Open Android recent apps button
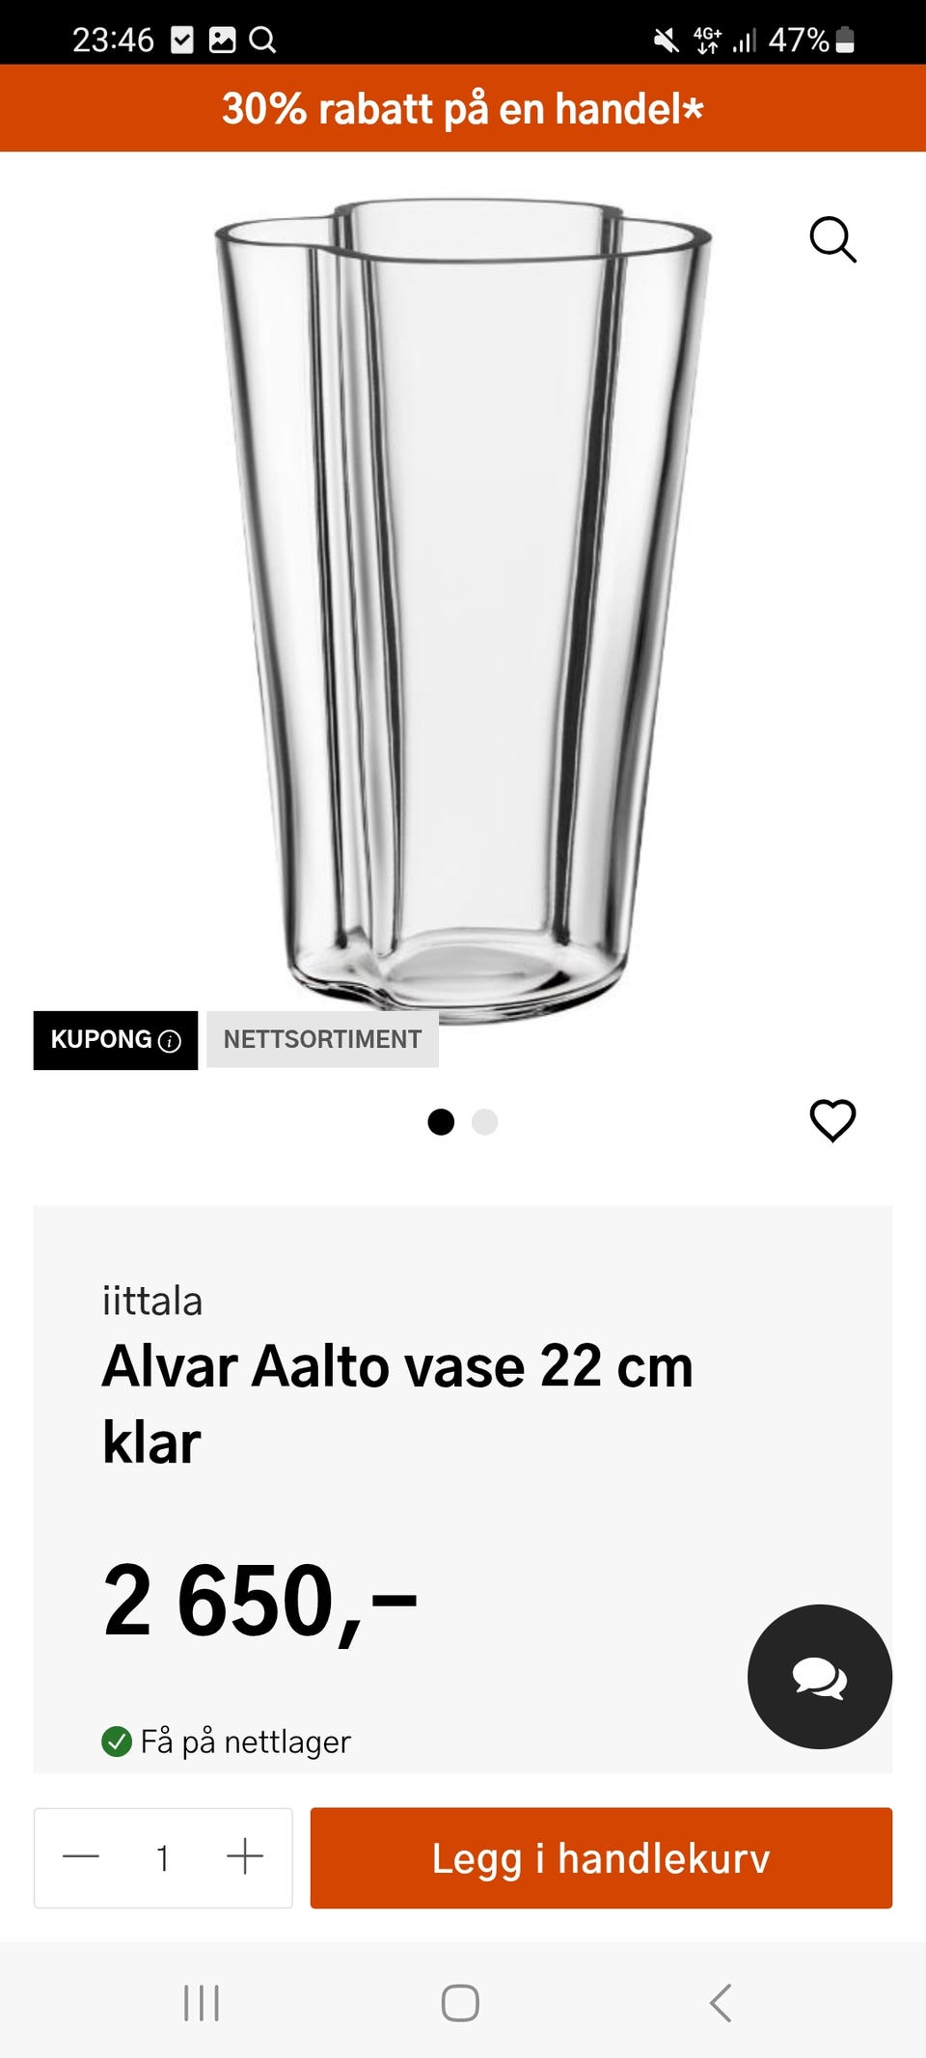The image size is (926, 2058). click(202, 2003)
